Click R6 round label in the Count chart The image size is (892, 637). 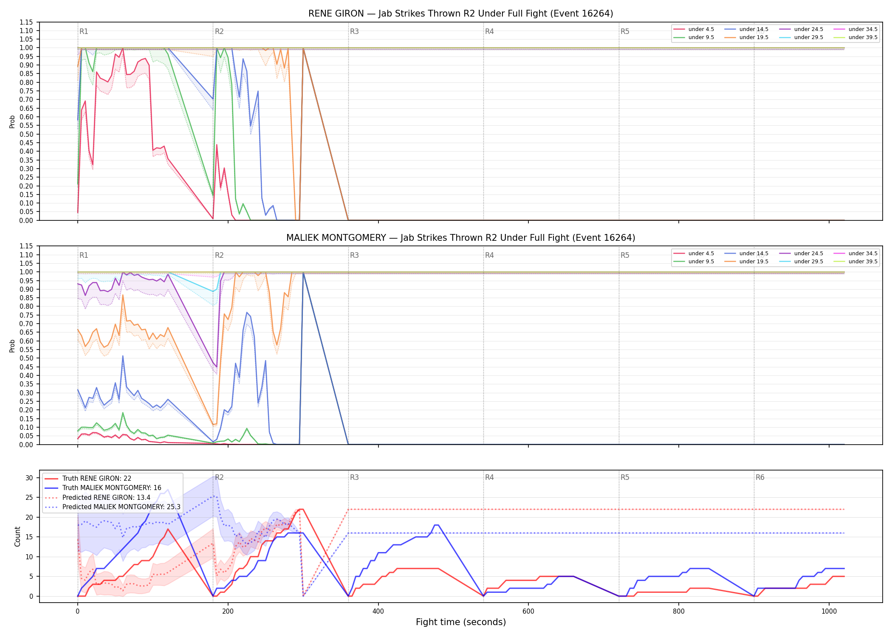point(760,477)
